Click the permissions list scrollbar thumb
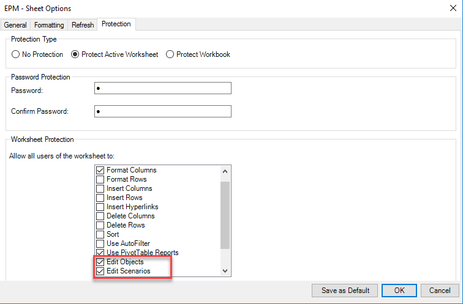The image size is (463, 304). point(225,215)
